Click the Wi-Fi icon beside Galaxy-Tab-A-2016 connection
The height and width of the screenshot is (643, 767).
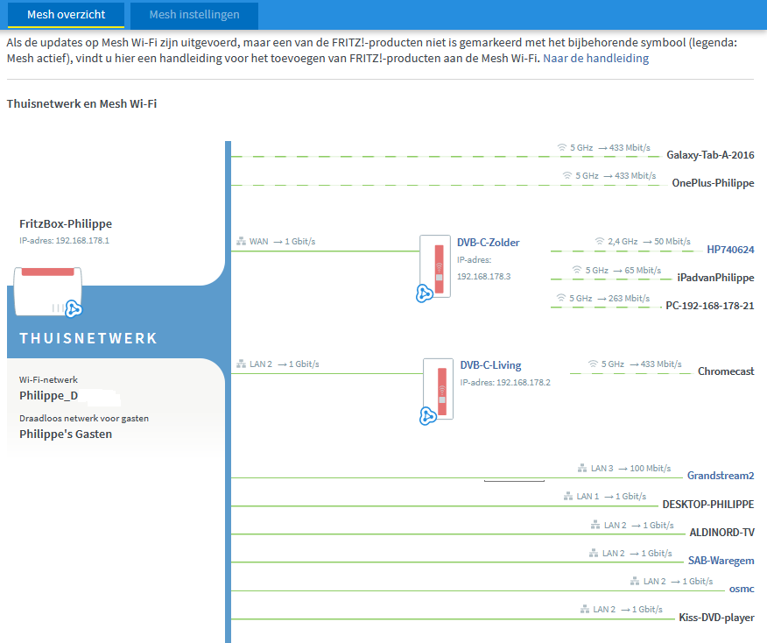(x=562, y=149)
